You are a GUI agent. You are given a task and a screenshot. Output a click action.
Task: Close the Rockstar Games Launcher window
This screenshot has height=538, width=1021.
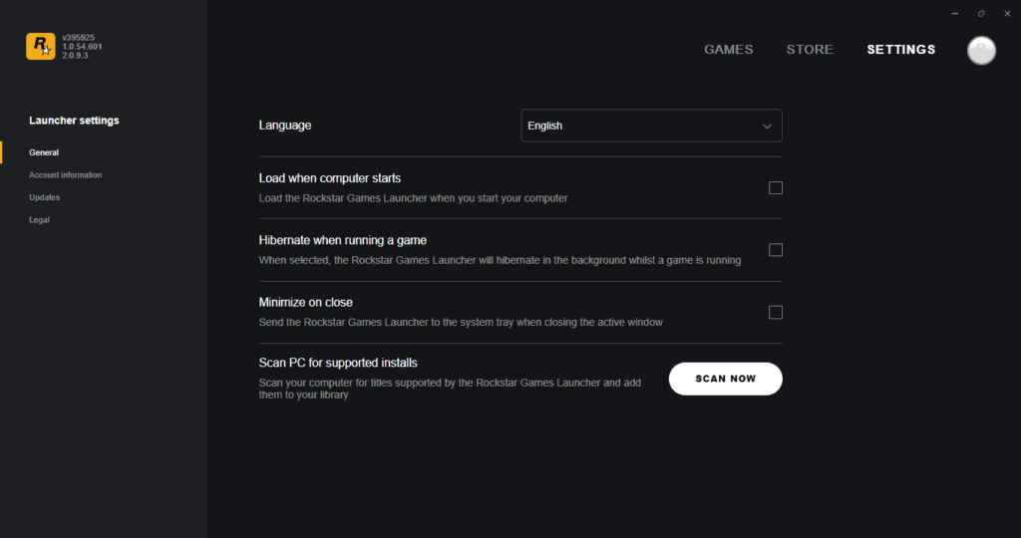pyautogui.click(x=1007, y=13)
